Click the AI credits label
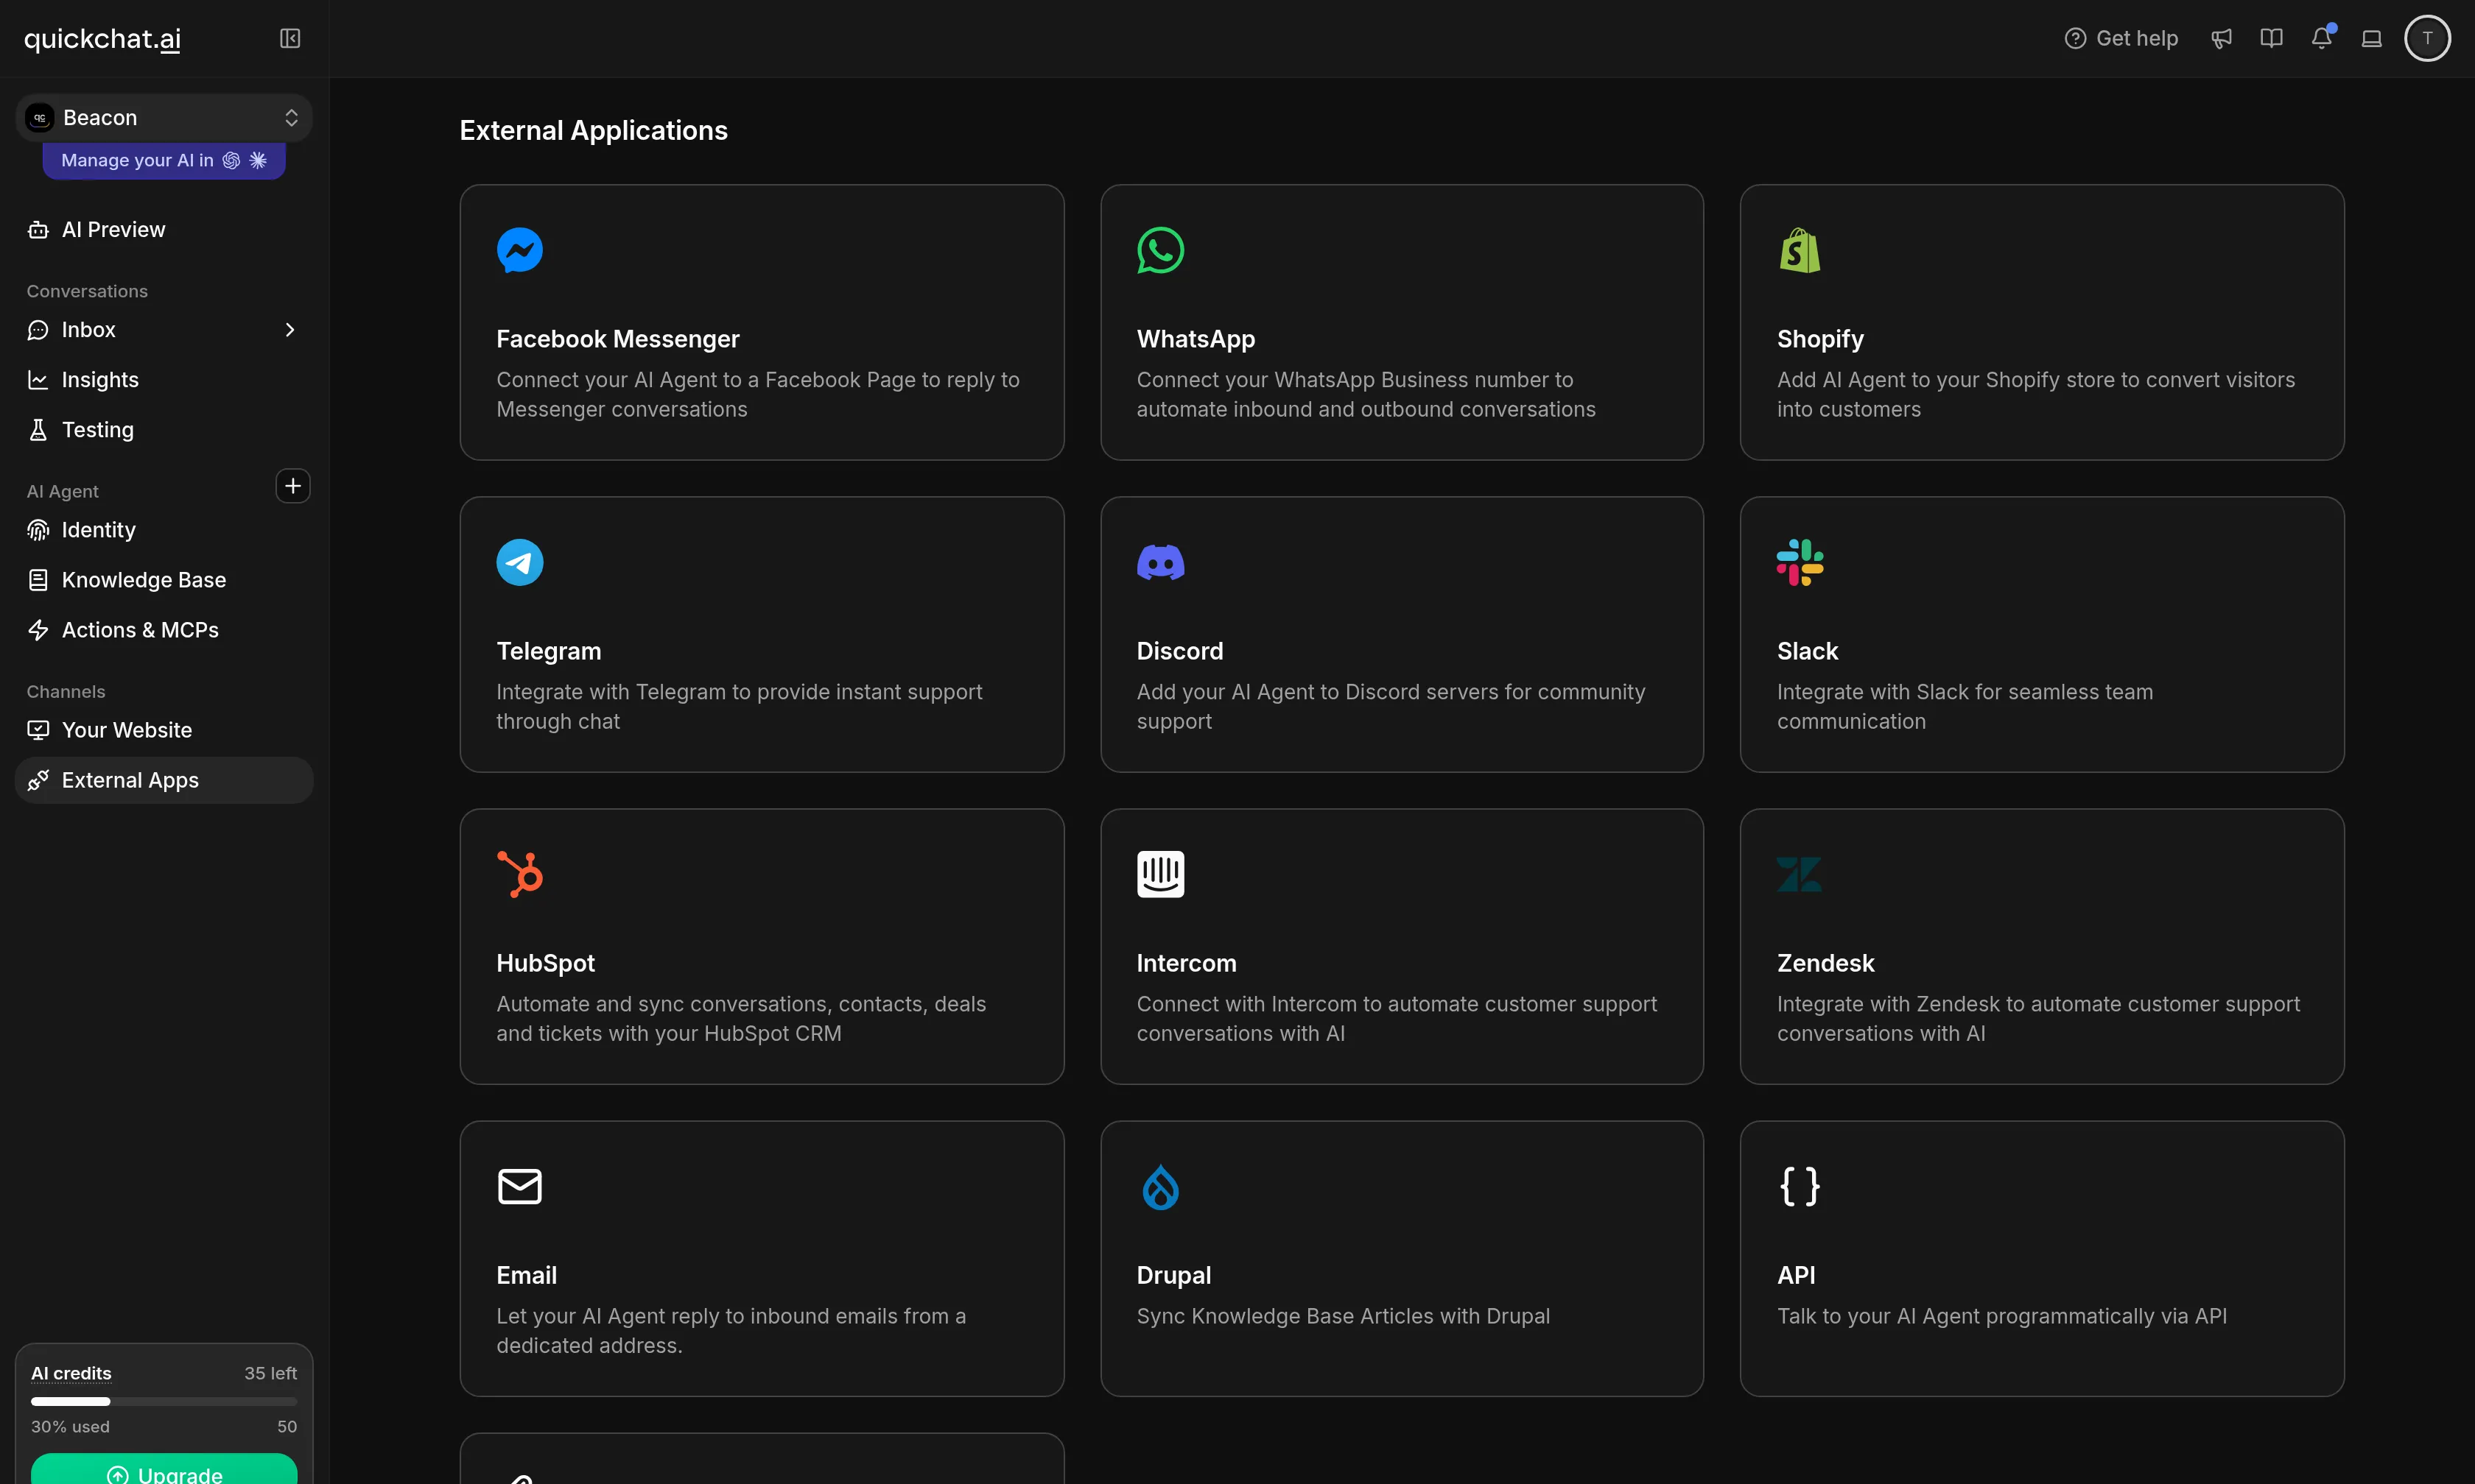Image resolution: width=2475 pixels, height=1484 pixels. (71, 1373)
